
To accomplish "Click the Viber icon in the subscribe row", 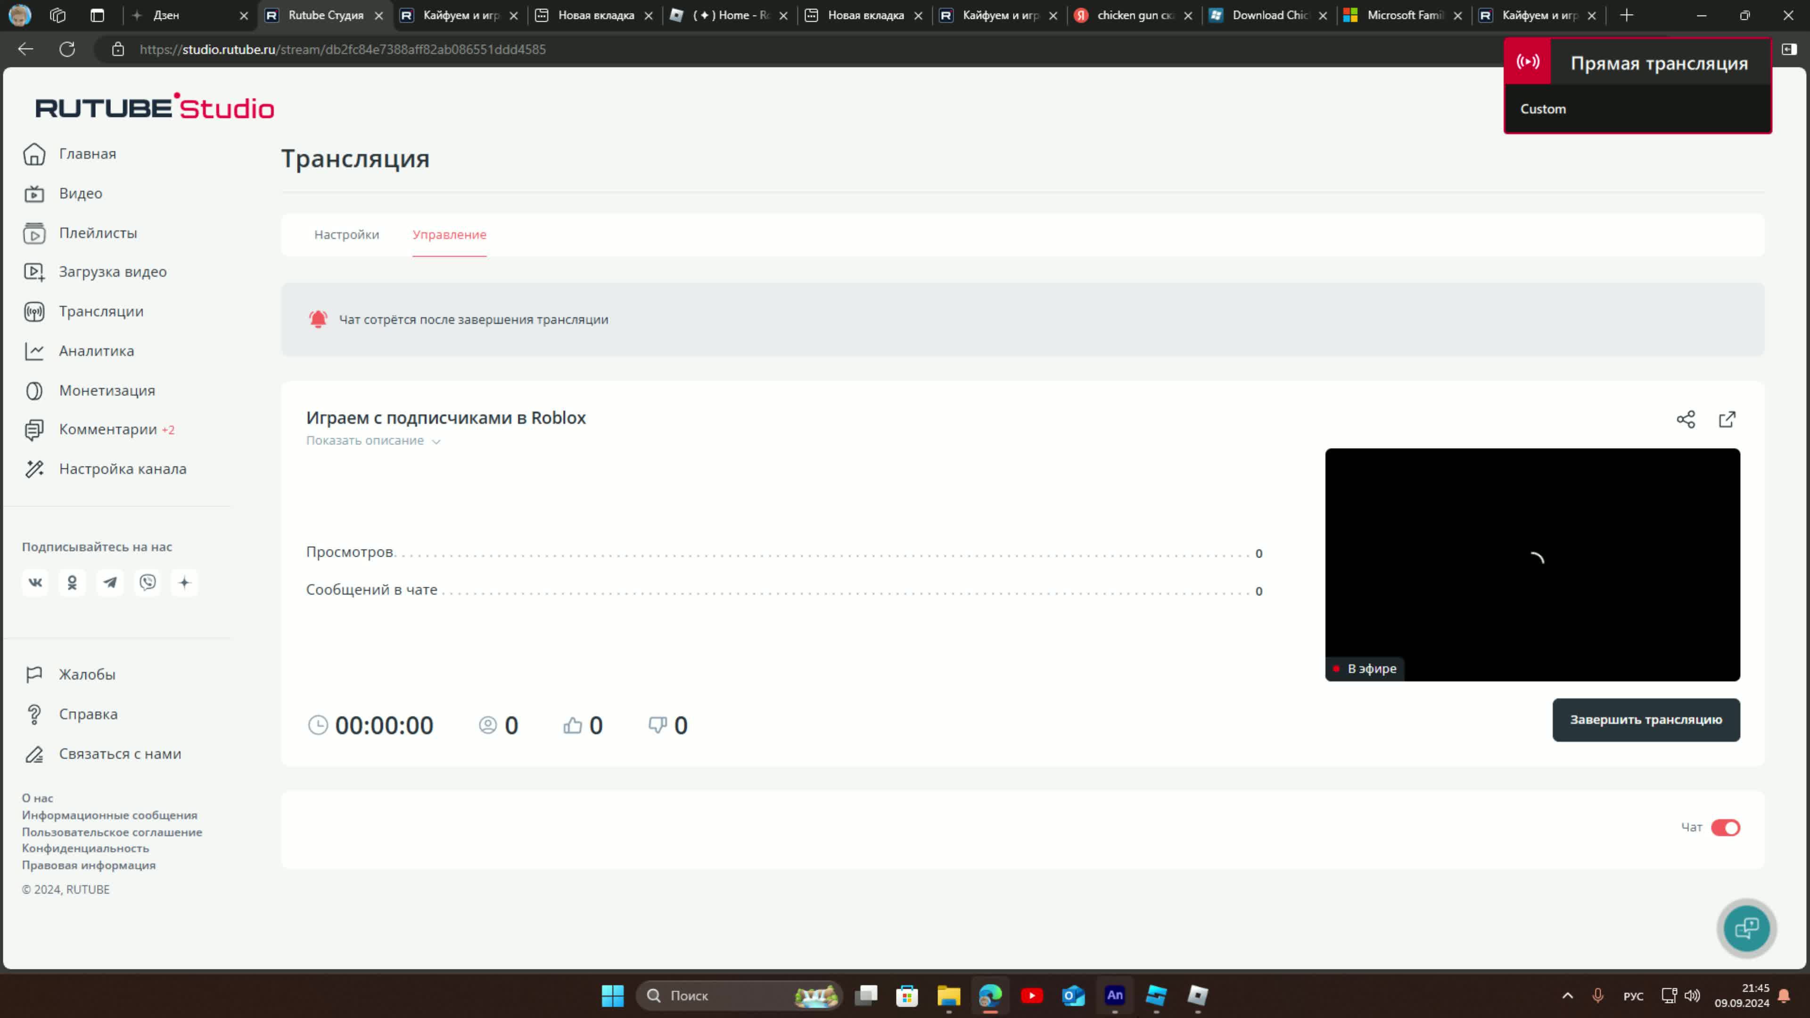I will [x=147, y=583].
